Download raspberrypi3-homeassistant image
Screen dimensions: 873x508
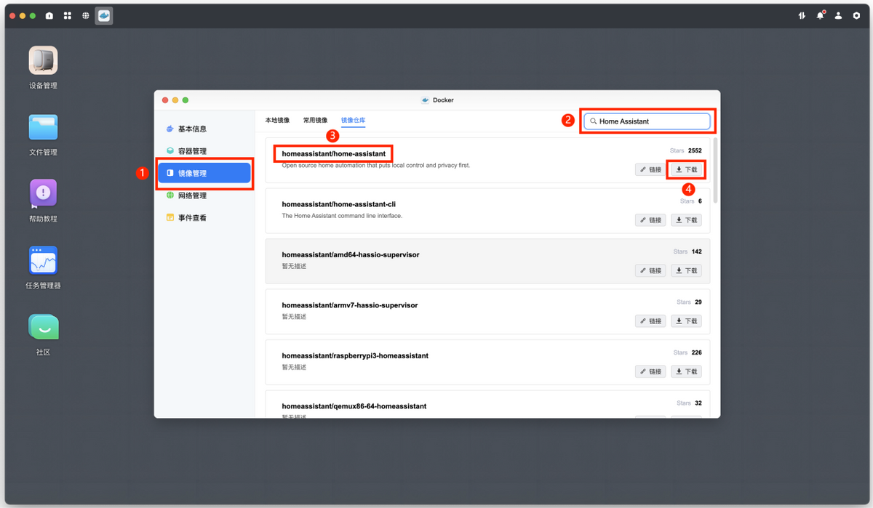(686, 371)
